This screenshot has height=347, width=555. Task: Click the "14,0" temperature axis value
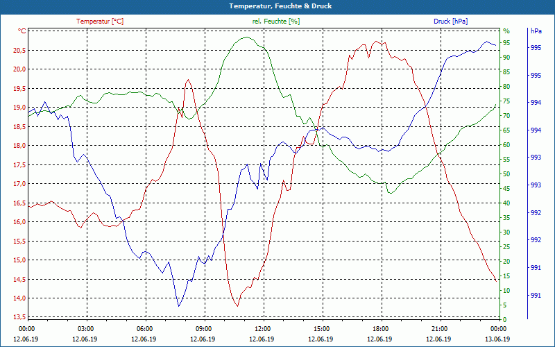19,298
